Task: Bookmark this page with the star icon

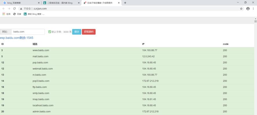Action: pos(241,9)
